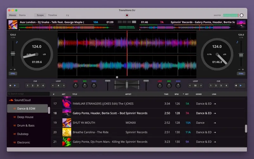
Task: Trigger cue point 1 on right deck
Action: pyautogui.click(x=211, y=86)
